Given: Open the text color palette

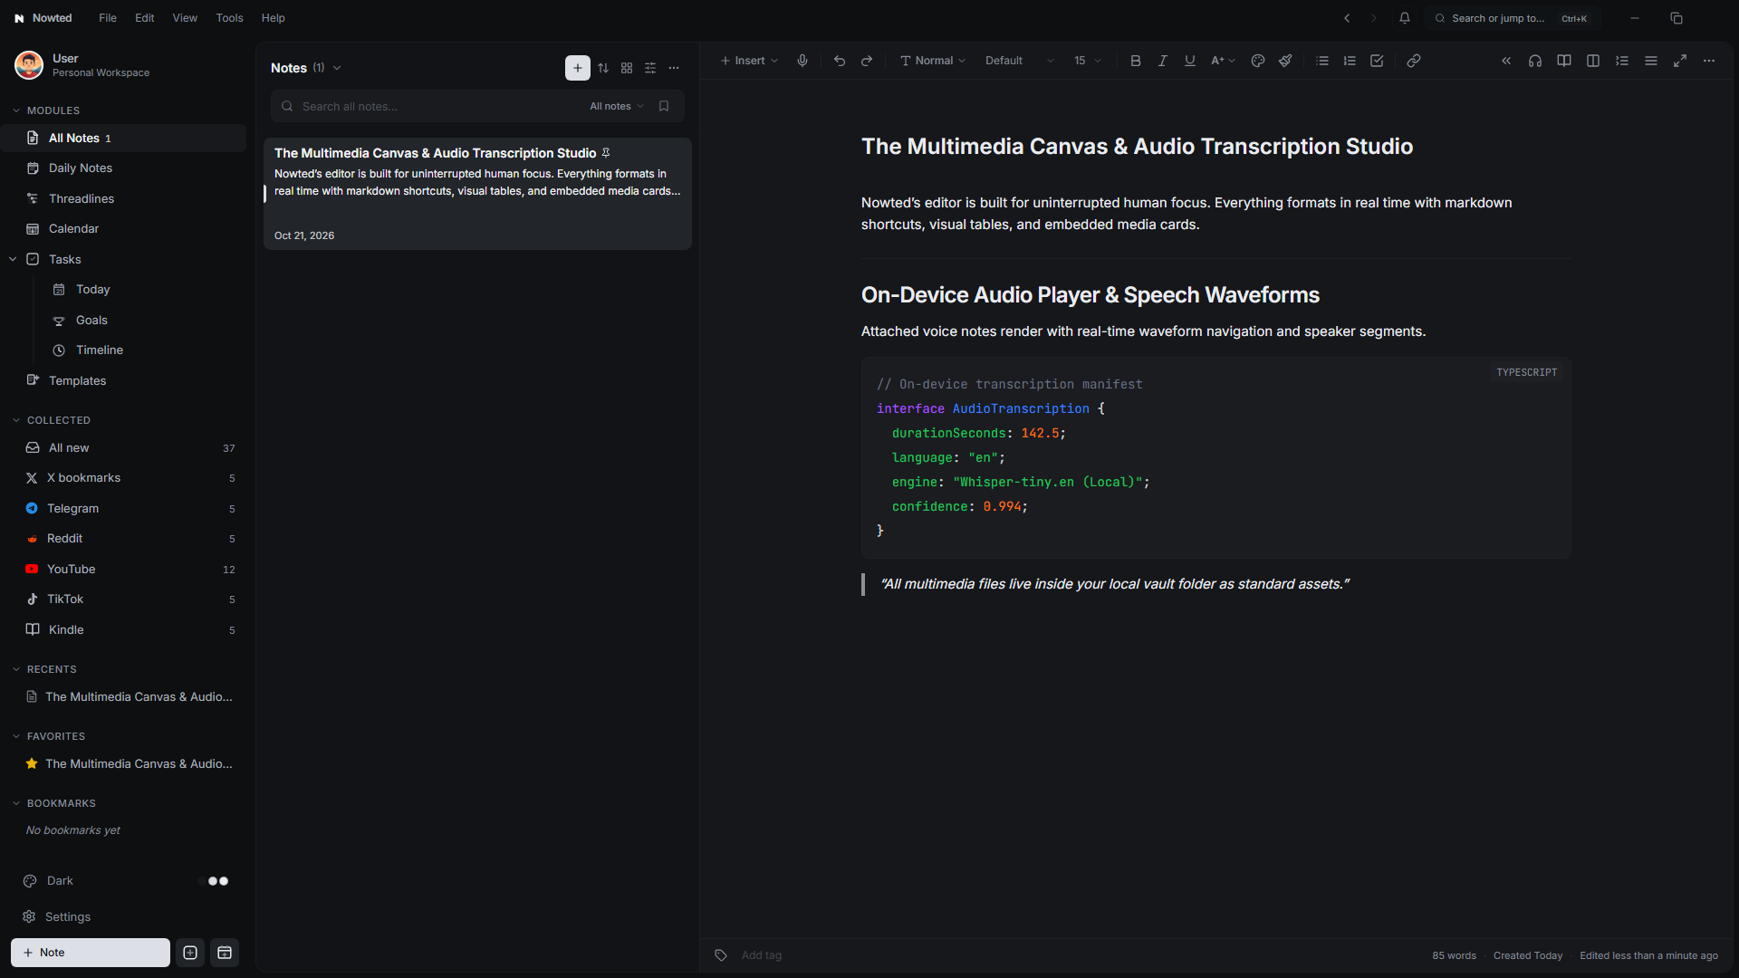Looking at the screenshot, I should tap(1257, 61).
